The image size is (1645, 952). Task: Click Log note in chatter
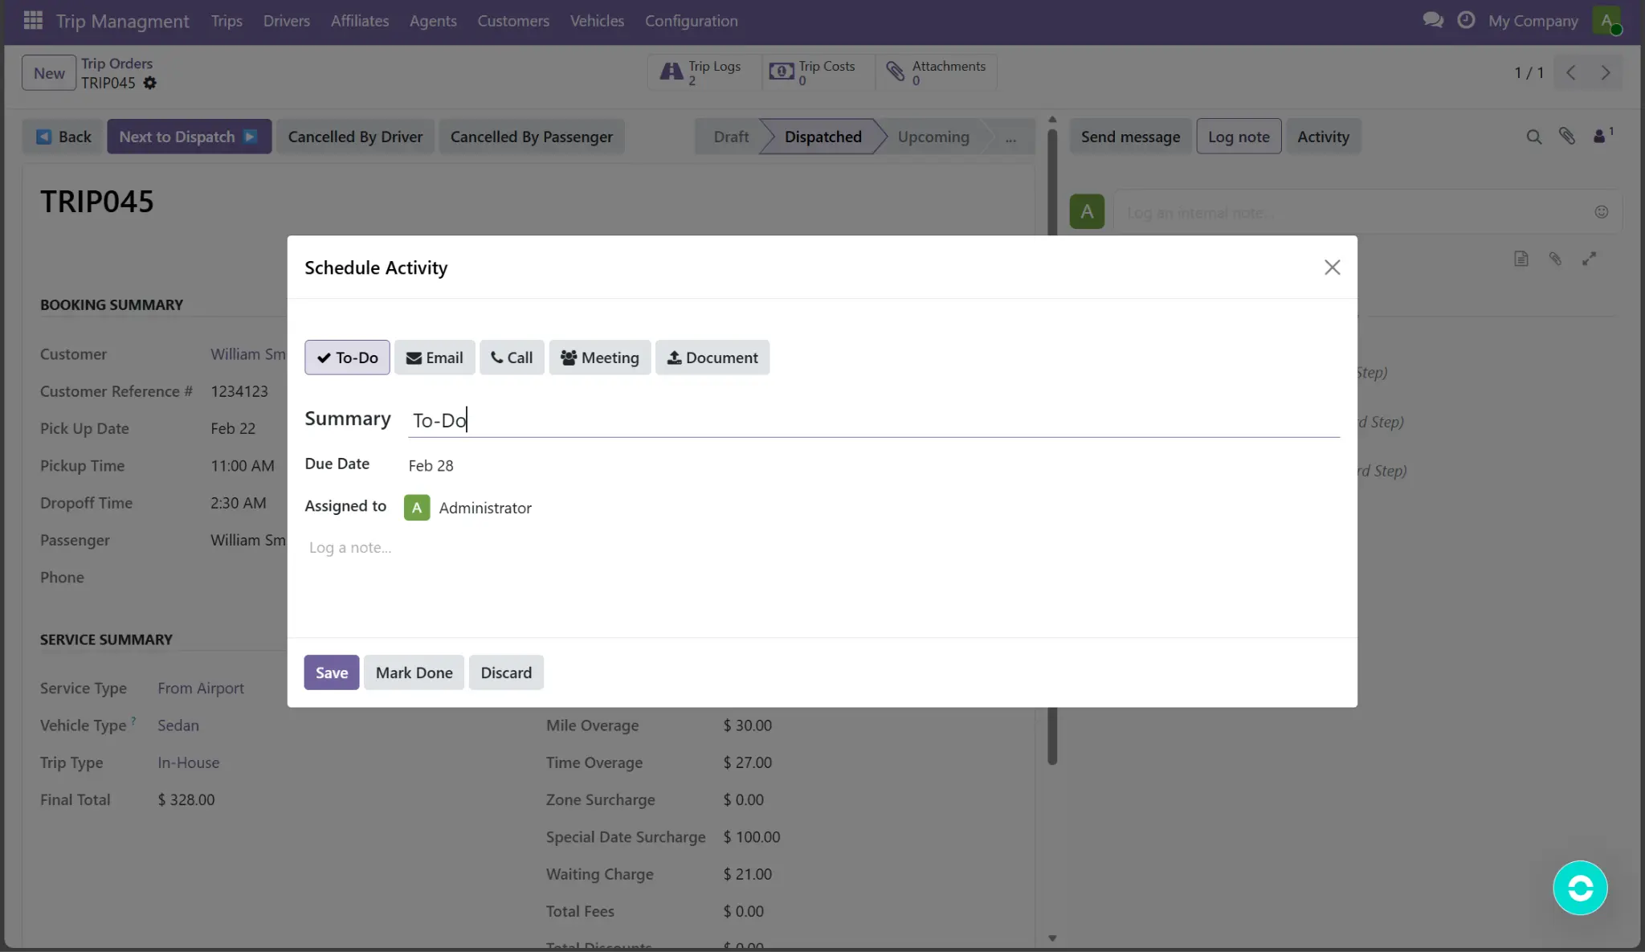click(1239, 137)
